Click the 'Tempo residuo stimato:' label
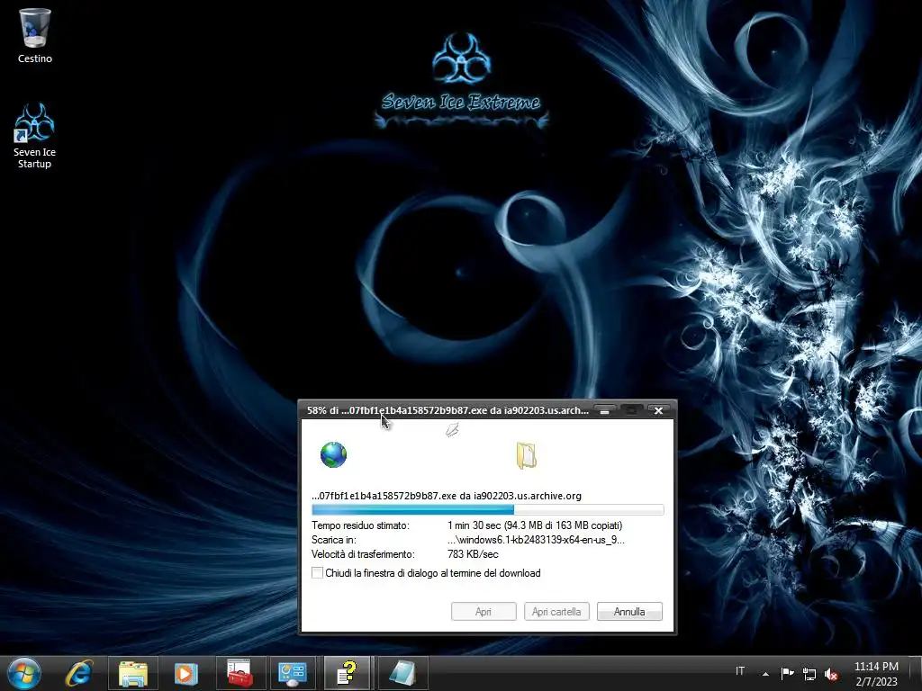The width and height of the screenshot is (922, 691). (360, 525)
